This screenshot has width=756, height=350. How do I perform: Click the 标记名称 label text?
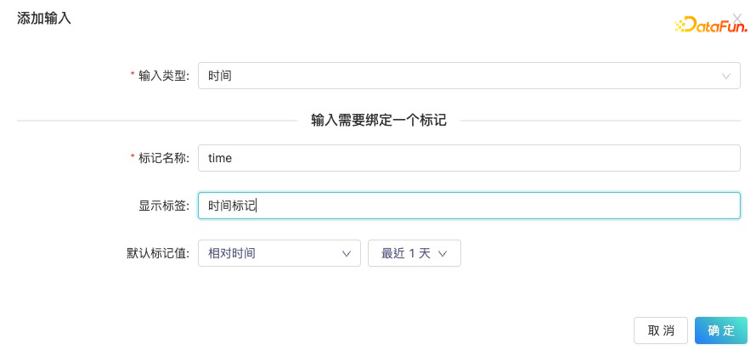click(x=164, y=158)
